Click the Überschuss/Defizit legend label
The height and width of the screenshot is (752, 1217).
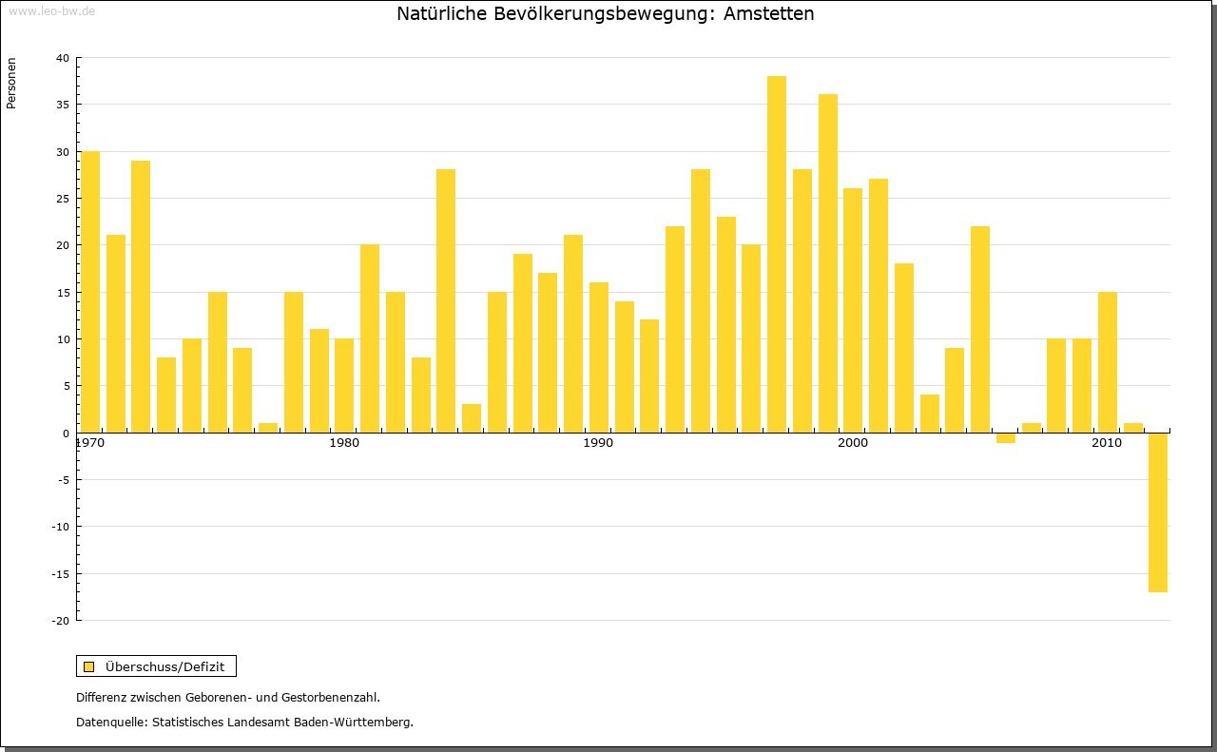click(x=164, y=666)
